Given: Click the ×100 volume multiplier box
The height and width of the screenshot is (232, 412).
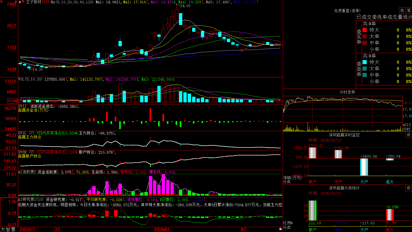Looking at the screenshot, I should 13,101.
